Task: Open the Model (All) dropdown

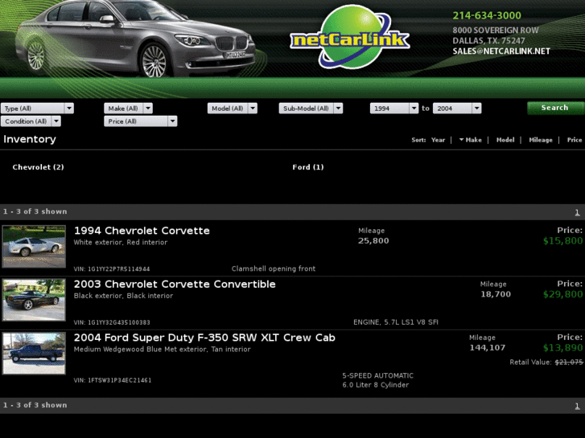Action: (x=232, y=108)
